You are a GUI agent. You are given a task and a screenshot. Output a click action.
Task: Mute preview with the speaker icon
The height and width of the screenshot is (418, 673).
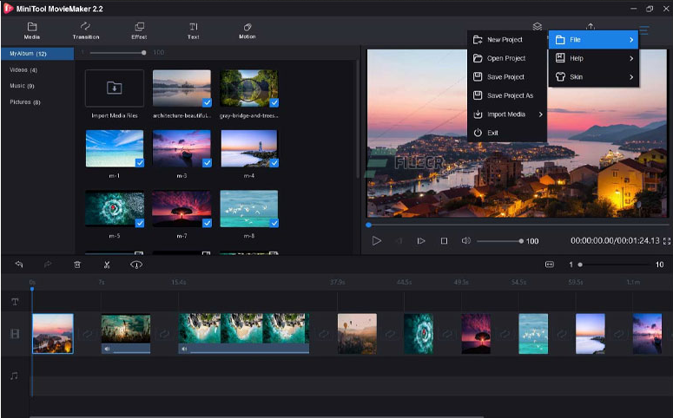click(465, 241)
